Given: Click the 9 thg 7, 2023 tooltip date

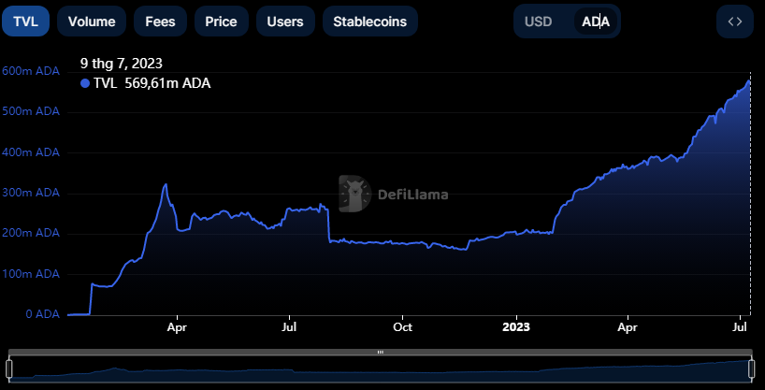Looking at the screenshot, I should click(122, 64).
